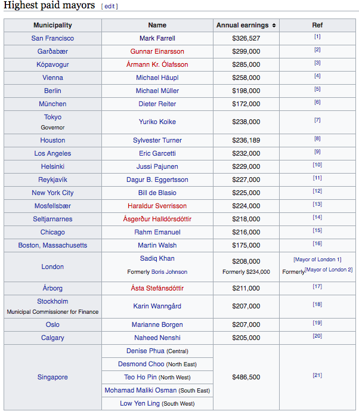The height and width of the screenshot is (414, 359).
Task: Open the Stockholm municipality link
Action: 52,301
